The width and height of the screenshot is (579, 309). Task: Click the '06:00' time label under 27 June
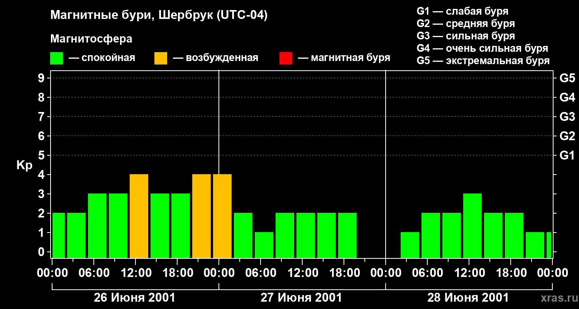point(261,273)
